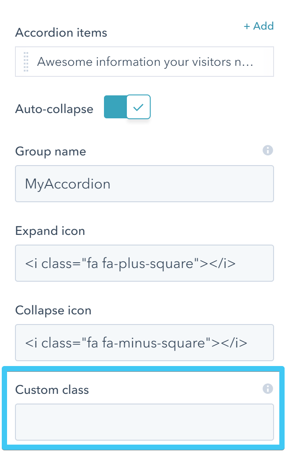Click the drag handle on the accordion item
Viewport: 289px width, 453px height.
[x=26, y=62]
